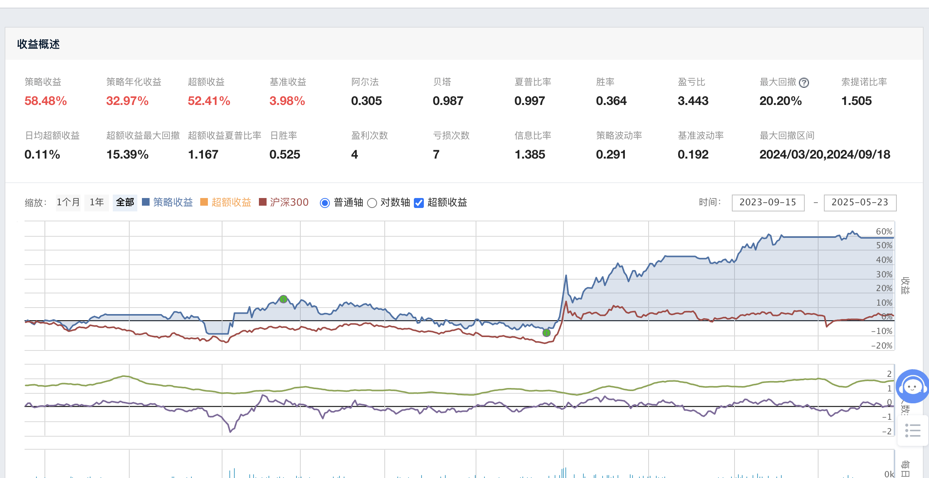
Task: Select the 普通轴 radio button
Action: [325, 203]
